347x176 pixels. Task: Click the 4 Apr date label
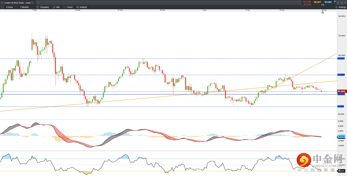pos(204,10)
